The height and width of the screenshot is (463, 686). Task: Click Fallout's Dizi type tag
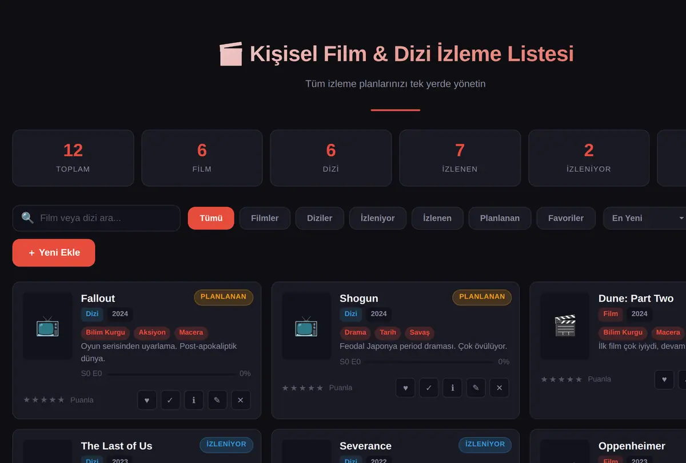pos(92,314)
